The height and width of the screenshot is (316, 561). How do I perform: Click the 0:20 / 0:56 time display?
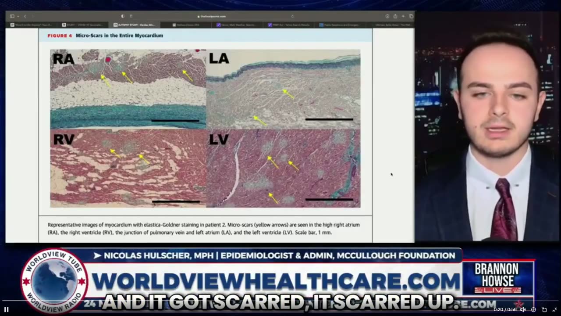coord(505,309)
